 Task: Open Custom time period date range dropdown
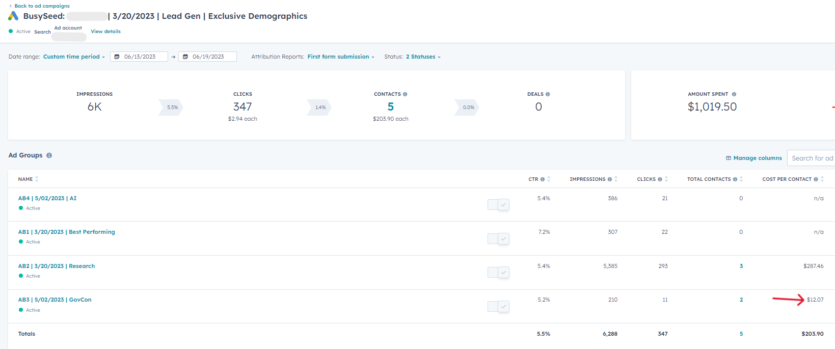point(74,57)
